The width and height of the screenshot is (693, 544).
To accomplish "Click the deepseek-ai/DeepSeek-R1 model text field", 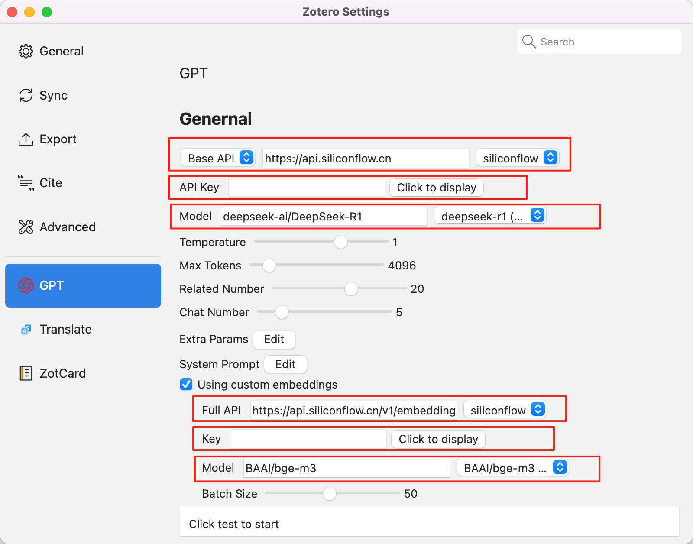I will click(324, 216).
